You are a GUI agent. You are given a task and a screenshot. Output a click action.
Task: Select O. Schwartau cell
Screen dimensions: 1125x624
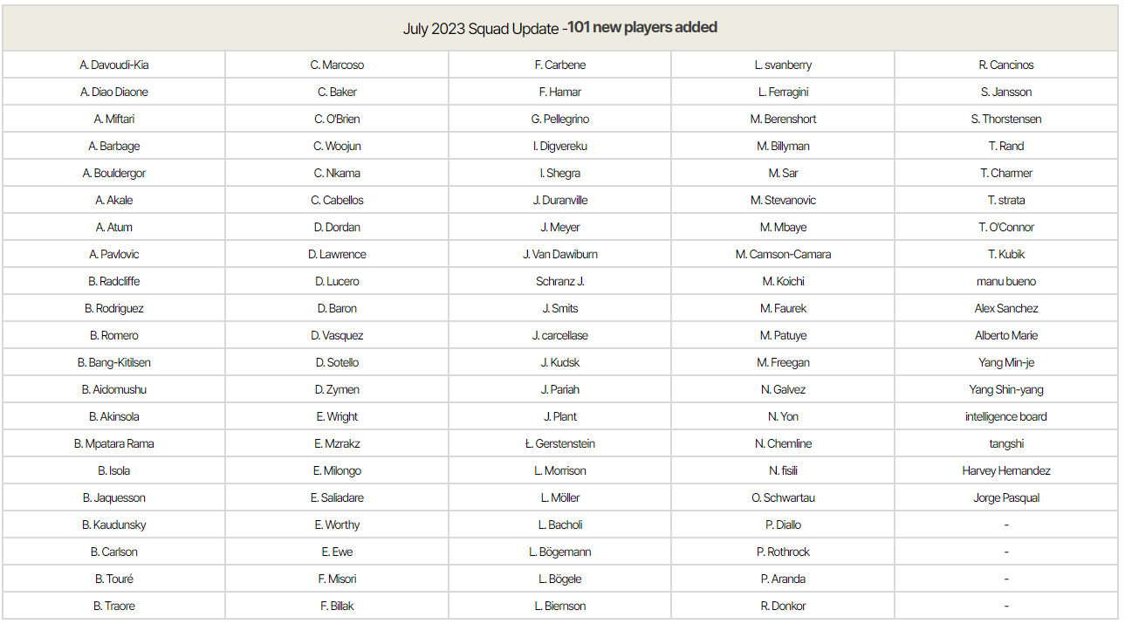[783, 498]
